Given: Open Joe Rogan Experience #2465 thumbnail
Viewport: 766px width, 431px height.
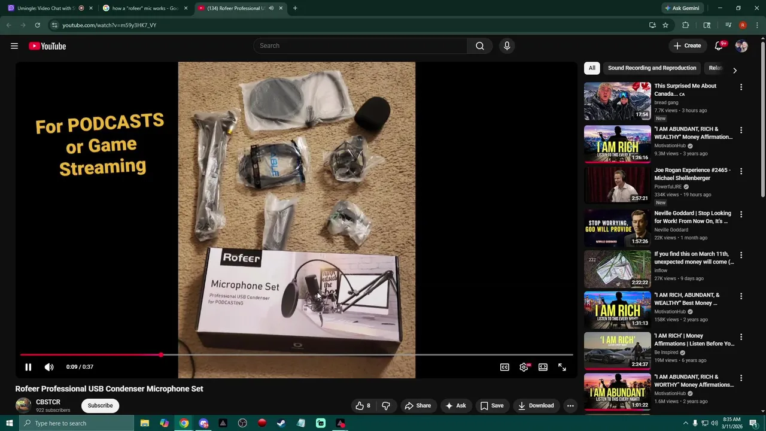Looking at the screenshot, I should click(617, 185).
